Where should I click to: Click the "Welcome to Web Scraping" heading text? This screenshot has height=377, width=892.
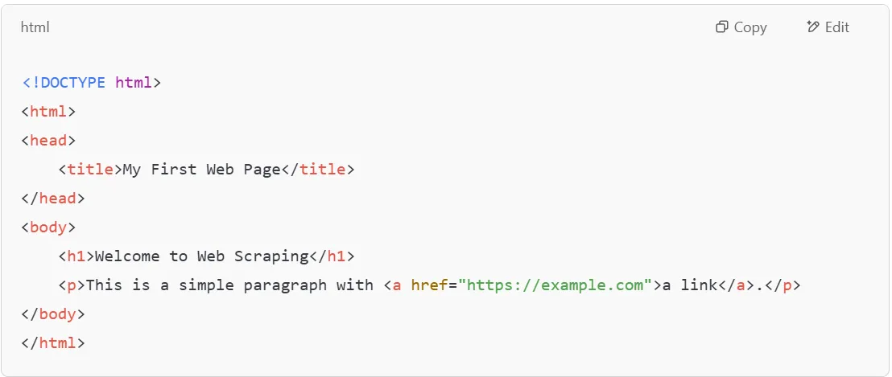(x=201, y=256)
